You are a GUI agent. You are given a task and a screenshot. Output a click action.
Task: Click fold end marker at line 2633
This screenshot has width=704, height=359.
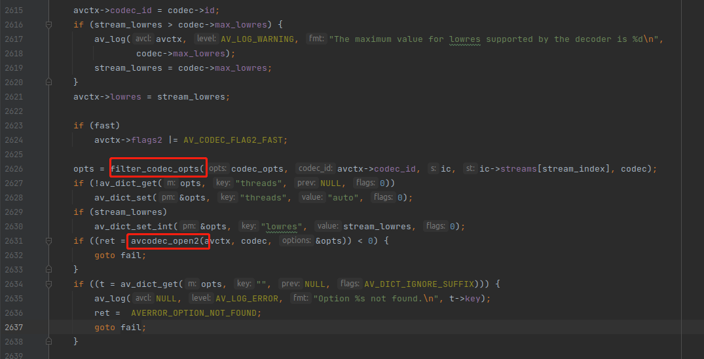coord(48,270)
